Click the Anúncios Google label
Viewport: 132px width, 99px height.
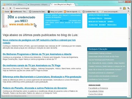(x=94, y=85)
